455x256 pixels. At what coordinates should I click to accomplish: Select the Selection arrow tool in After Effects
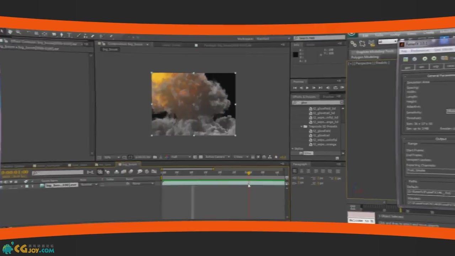[2, 32]
